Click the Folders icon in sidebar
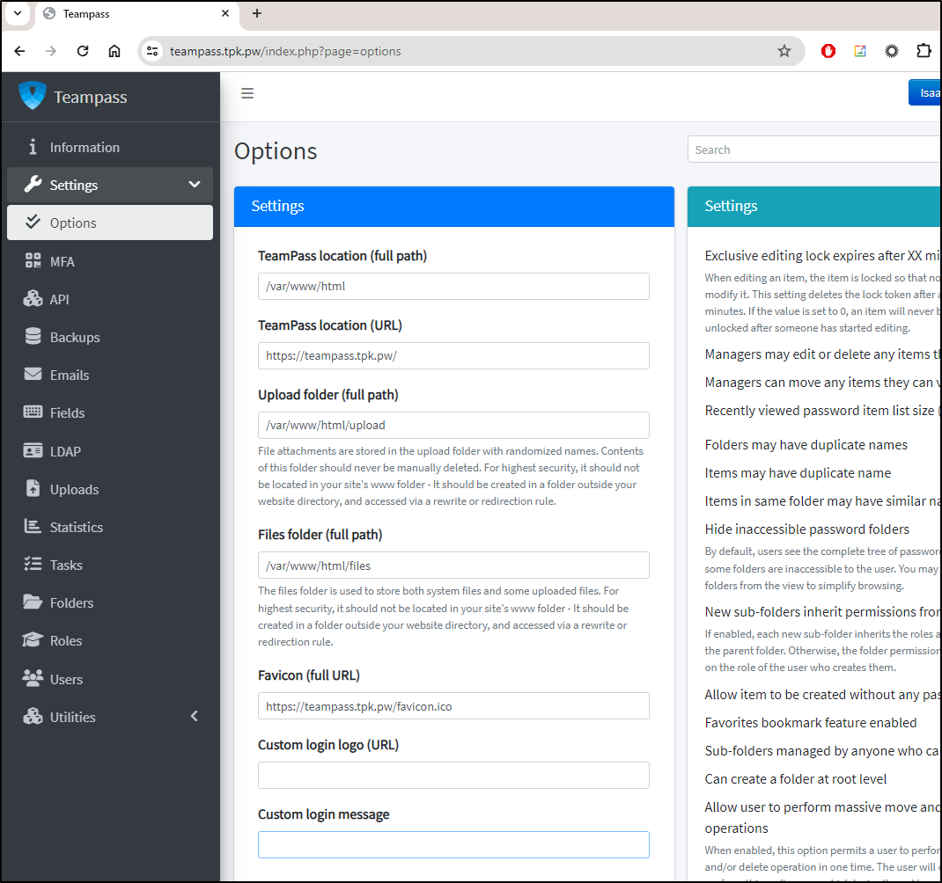The height and width of the screenshot is (883, 942). [x=33, y=602]
